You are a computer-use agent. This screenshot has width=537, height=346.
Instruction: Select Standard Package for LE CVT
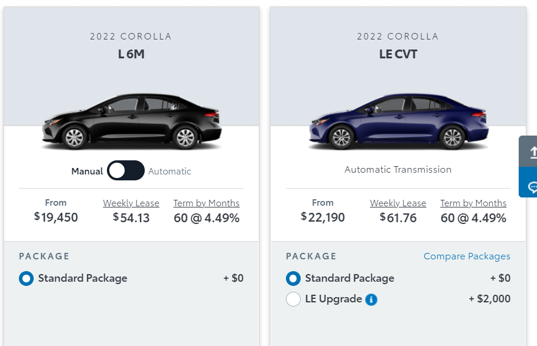tap(294, 278)
